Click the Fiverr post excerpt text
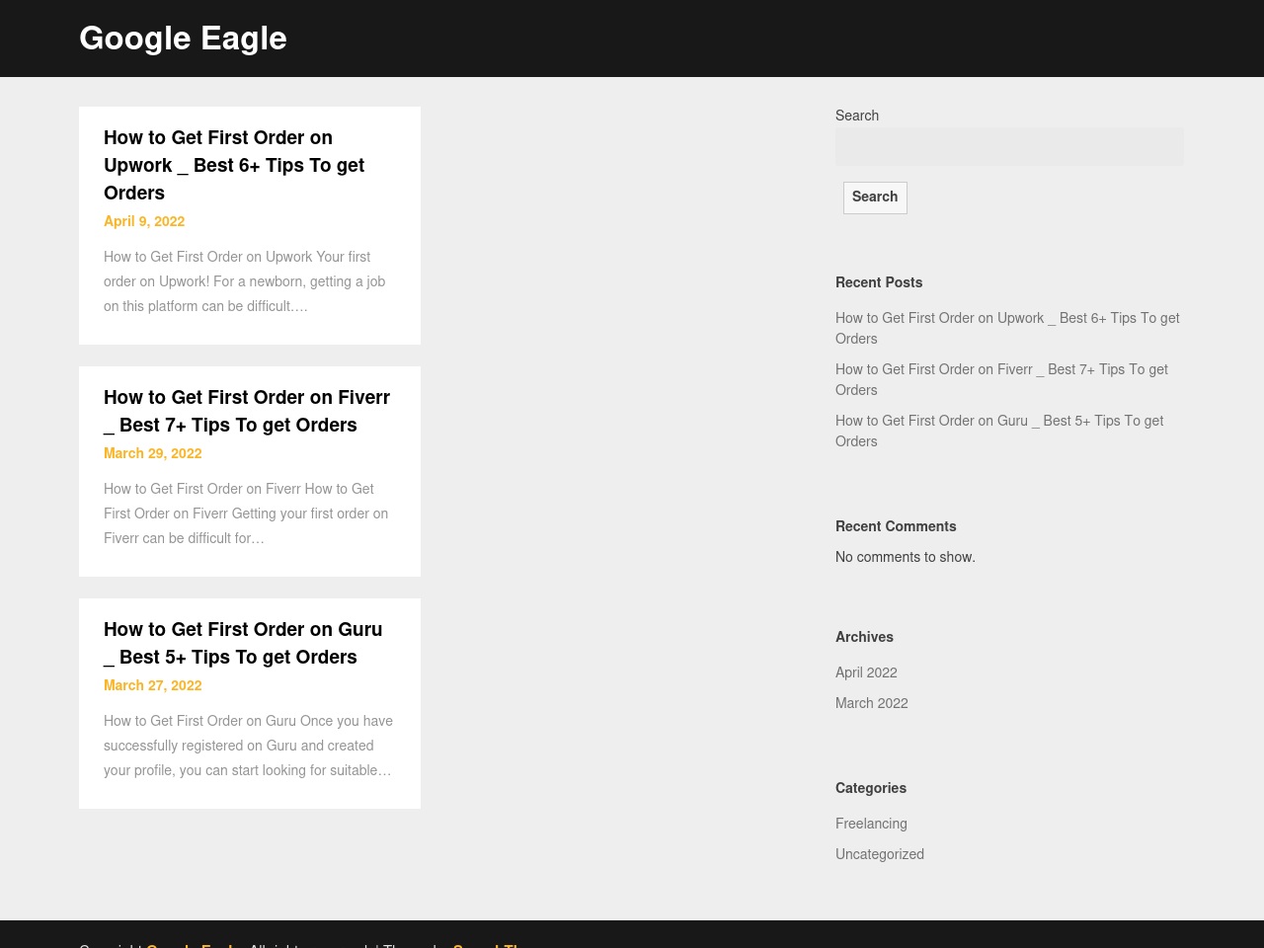The width and height of the screenshot is (1264, 948). pos(246,513)
